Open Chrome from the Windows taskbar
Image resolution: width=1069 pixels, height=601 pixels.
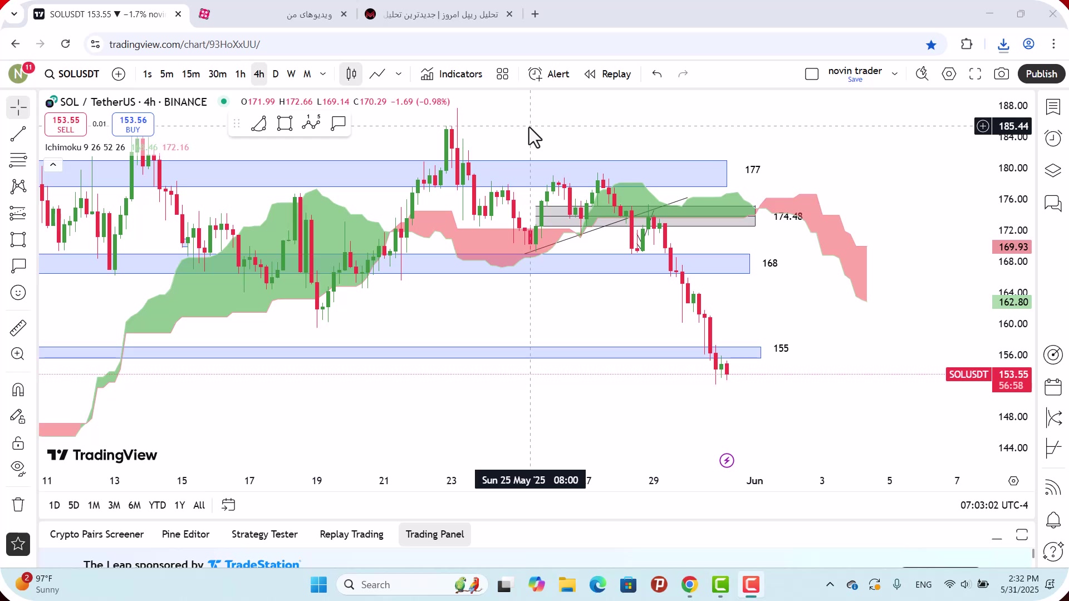(x=690, y=585)
